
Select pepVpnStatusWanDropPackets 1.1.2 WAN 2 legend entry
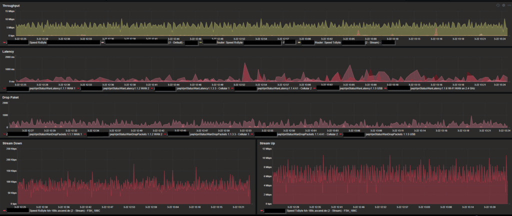tap(136, 134)
